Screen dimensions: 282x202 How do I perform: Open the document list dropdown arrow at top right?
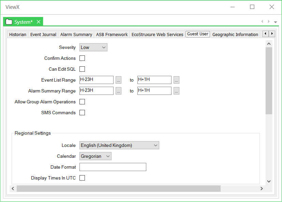tap(276, 22)
